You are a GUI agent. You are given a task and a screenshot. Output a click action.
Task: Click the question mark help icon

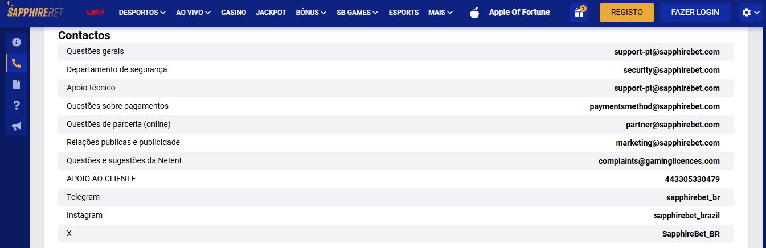[17, 105]
